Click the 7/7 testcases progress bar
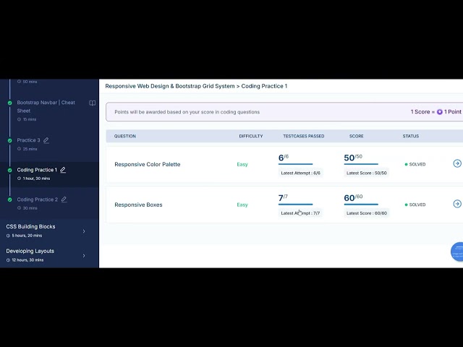This screenshot has width=463, height=347. (x=295, y=204)
